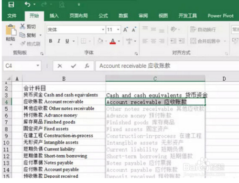Click the Increase Font Size icon

pyautogui.click(x=125, y=30)
